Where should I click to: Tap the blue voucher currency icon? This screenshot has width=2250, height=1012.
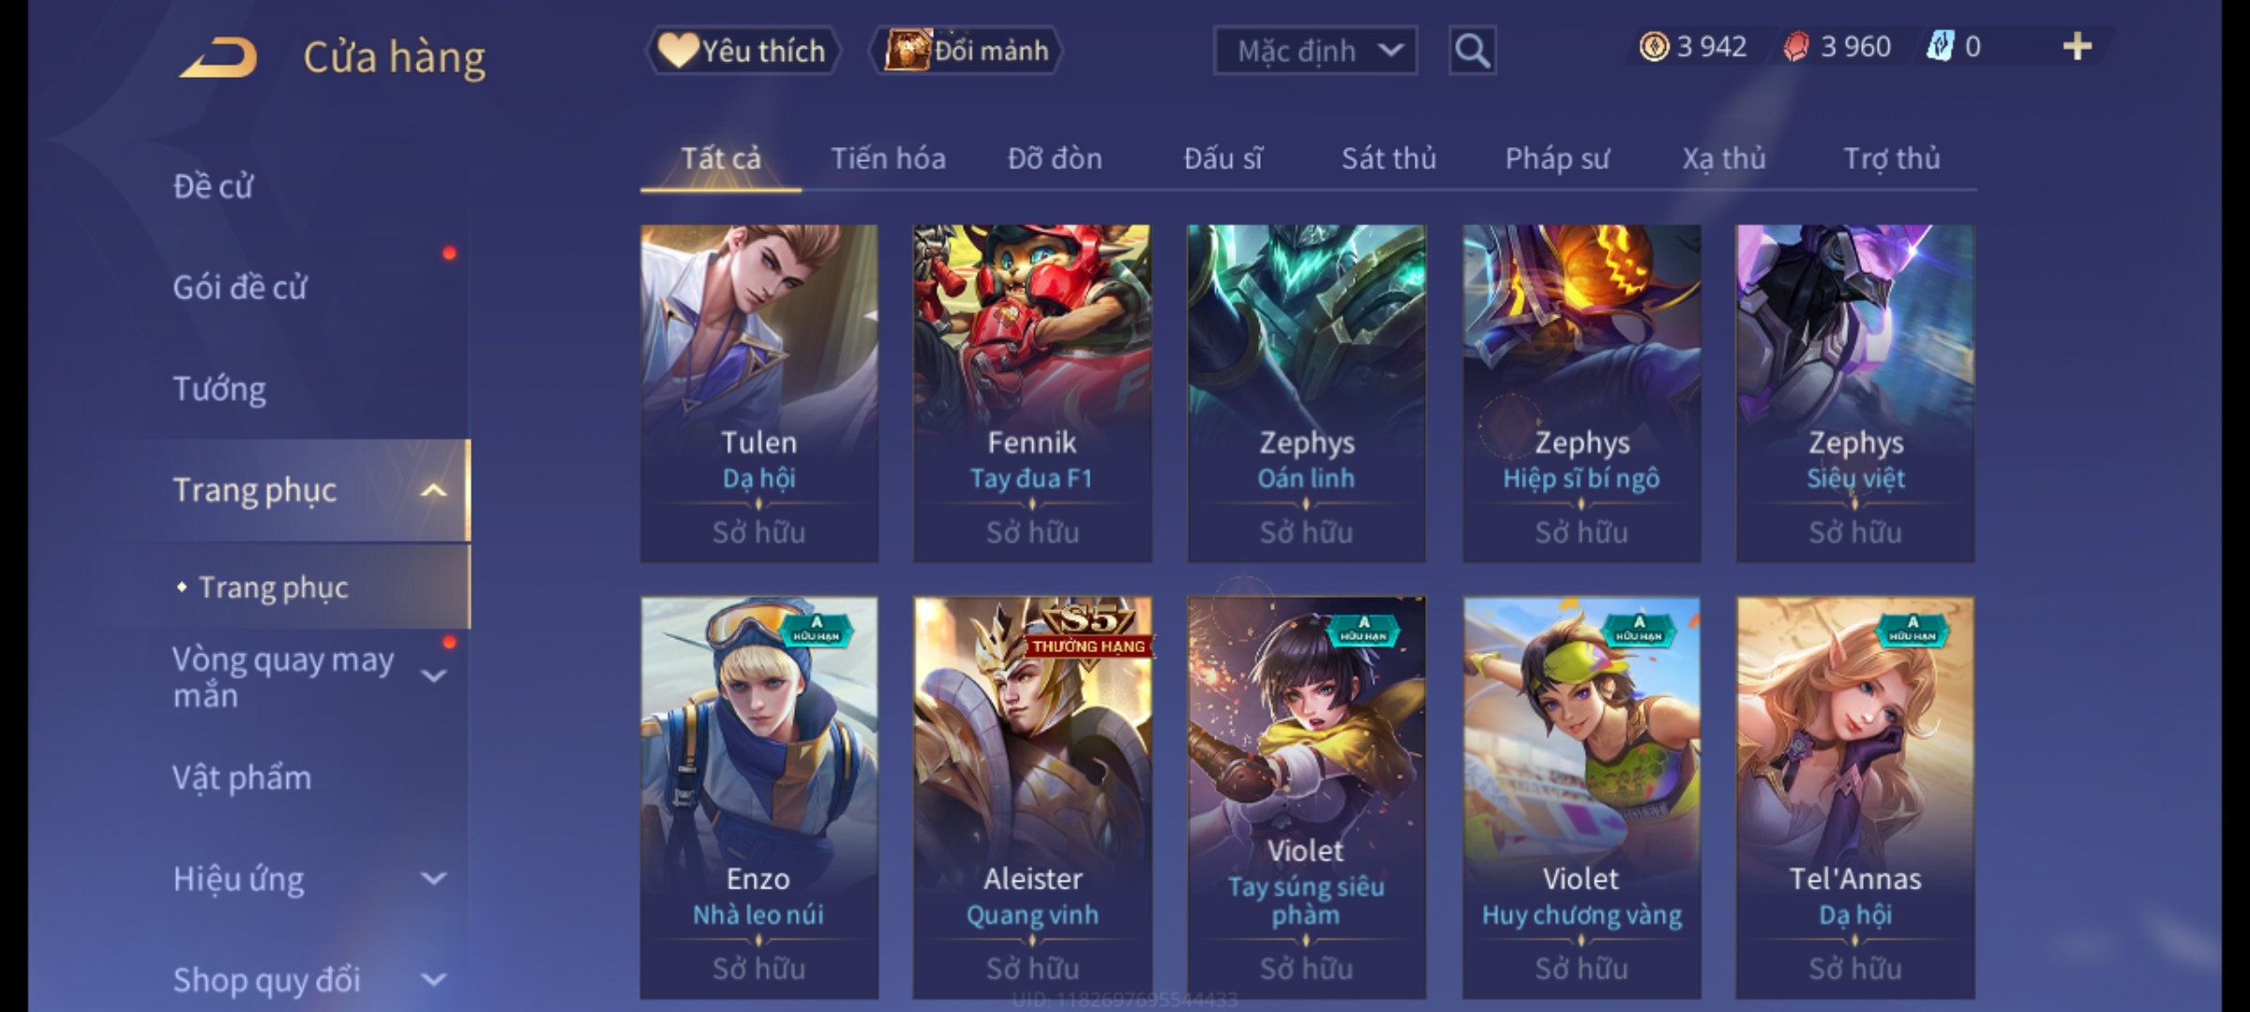1940,47
